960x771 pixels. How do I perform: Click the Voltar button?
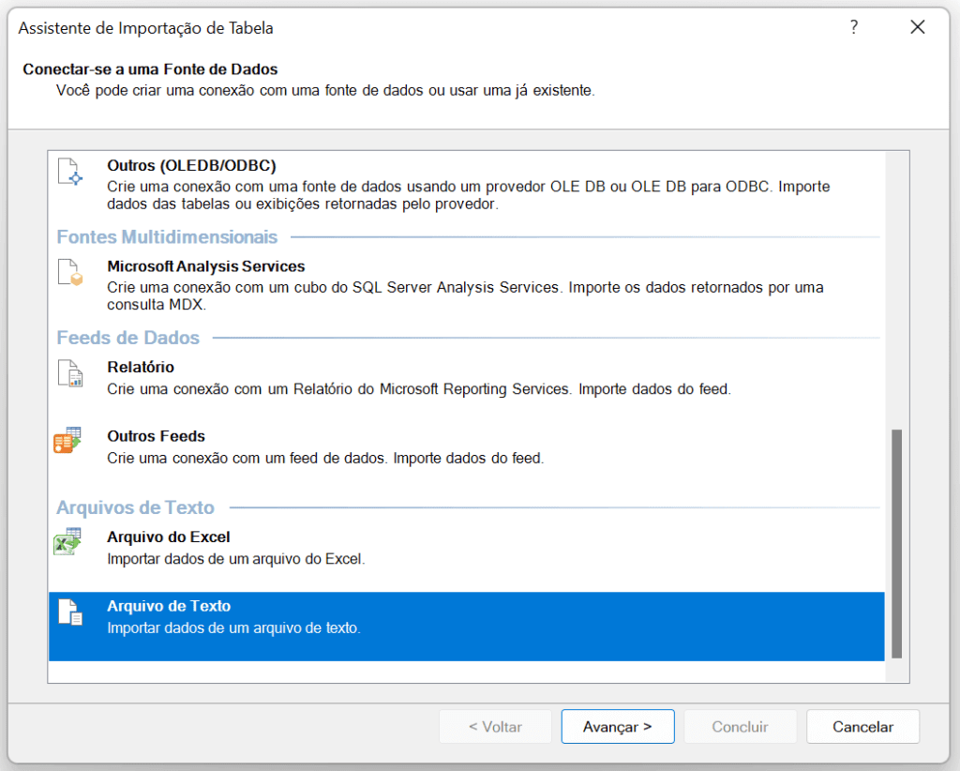[x=495, y=726]
